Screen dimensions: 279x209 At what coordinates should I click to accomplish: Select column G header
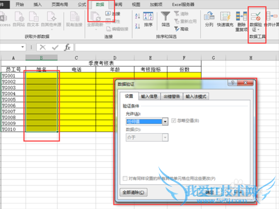(213, 58)
